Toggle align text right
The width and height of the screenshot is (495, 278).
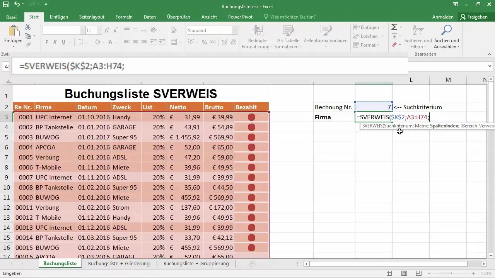pyautogui.click(x=144, y=42)
